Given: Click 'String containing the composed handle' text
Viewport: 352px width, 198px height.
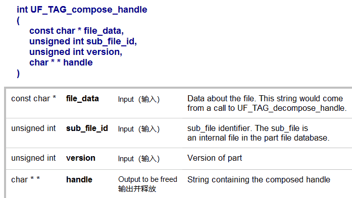Looking at the screenshot, I should click(x=259, y=180).
